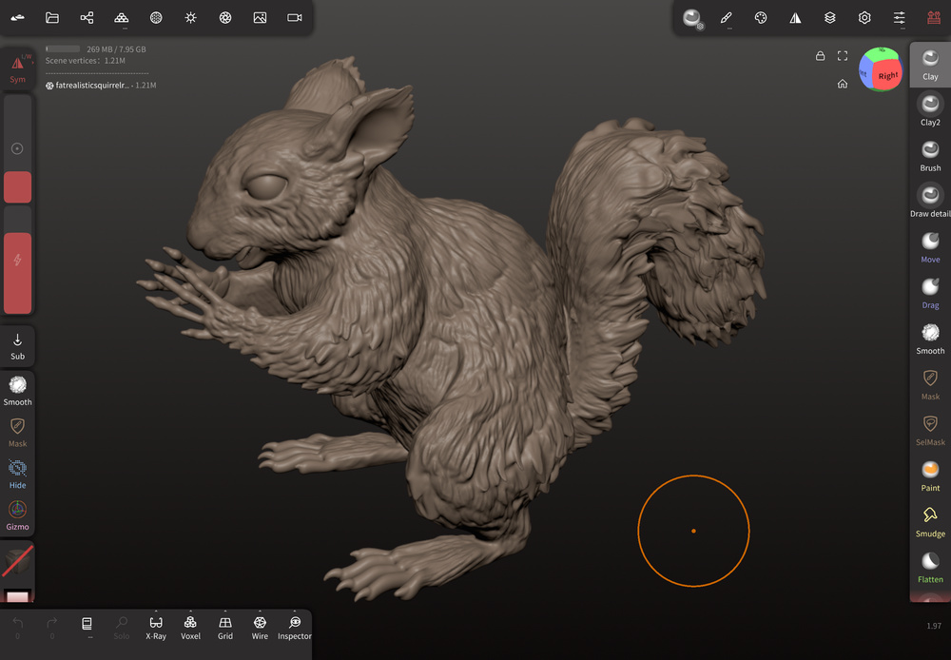Toggle Wire wireframe display

coord(260,627)
